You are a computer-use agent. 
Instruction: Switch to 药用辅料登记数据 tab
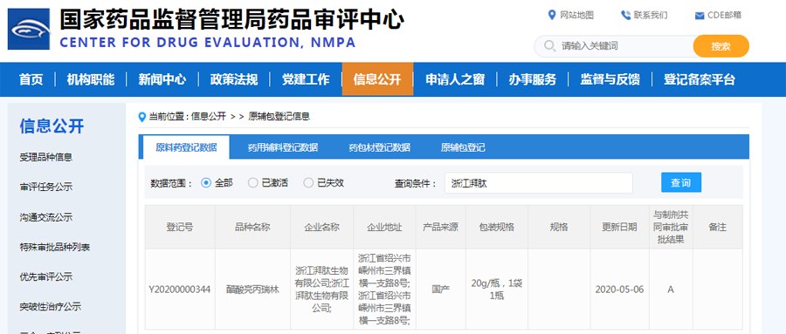tap(283, 147)
